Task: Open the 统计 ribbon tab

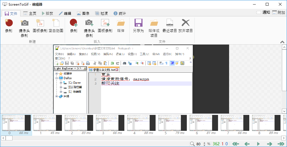Action: 120,13
